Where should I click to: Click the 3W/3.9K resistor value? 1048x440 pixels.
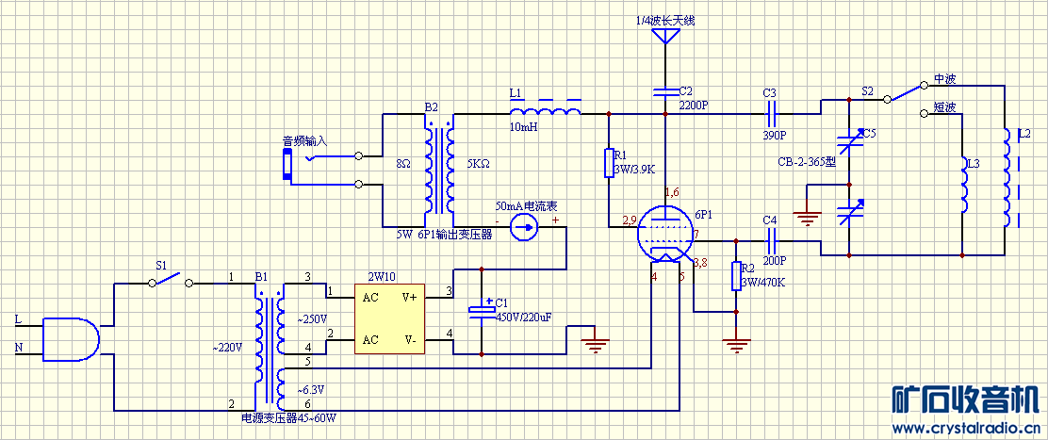tap(635, 171)
